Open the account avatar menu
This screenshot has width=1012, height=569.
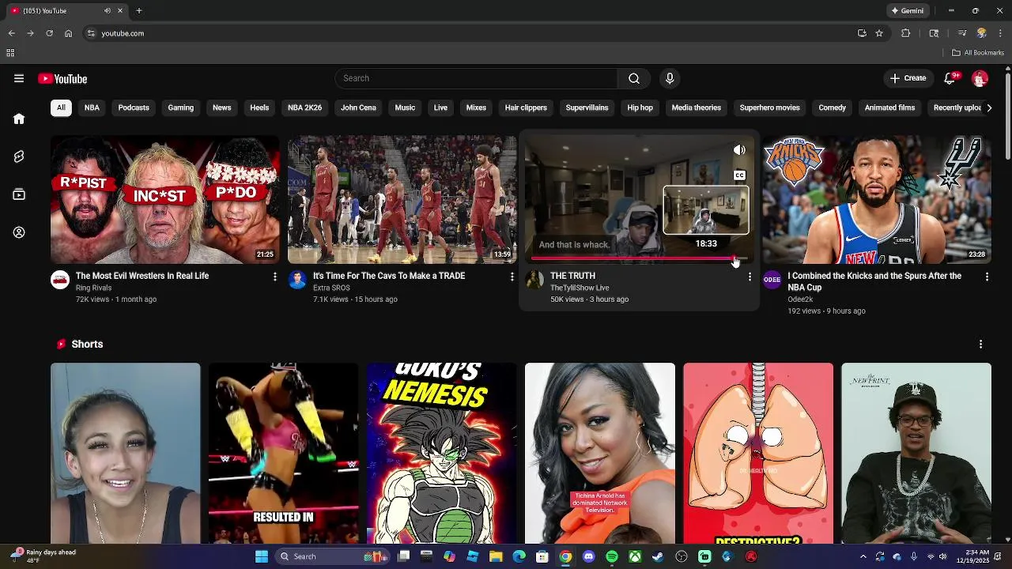pyautogui.click(x=980, y=78)
